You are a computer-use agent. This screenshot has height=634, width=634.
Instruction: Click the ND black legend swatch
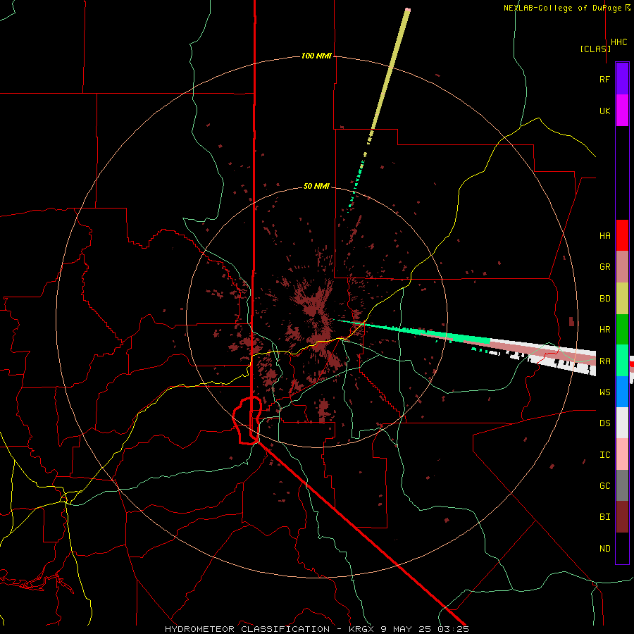point(622,548)
